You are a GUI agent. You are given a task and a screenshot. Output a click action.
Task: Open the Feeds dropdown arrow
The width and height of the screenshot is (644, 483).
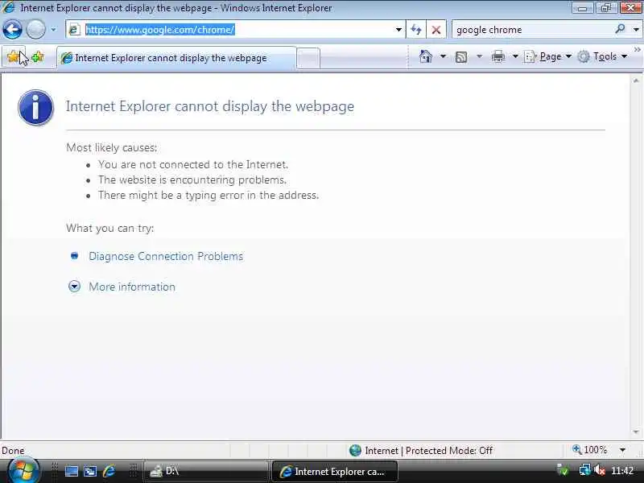tap(479, 56)
